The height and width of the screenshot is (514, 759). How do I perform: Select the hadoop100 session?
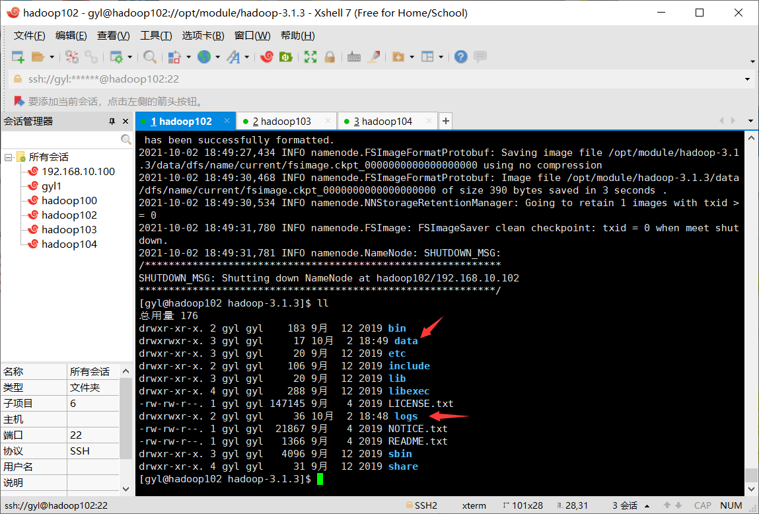click(69, 200)
